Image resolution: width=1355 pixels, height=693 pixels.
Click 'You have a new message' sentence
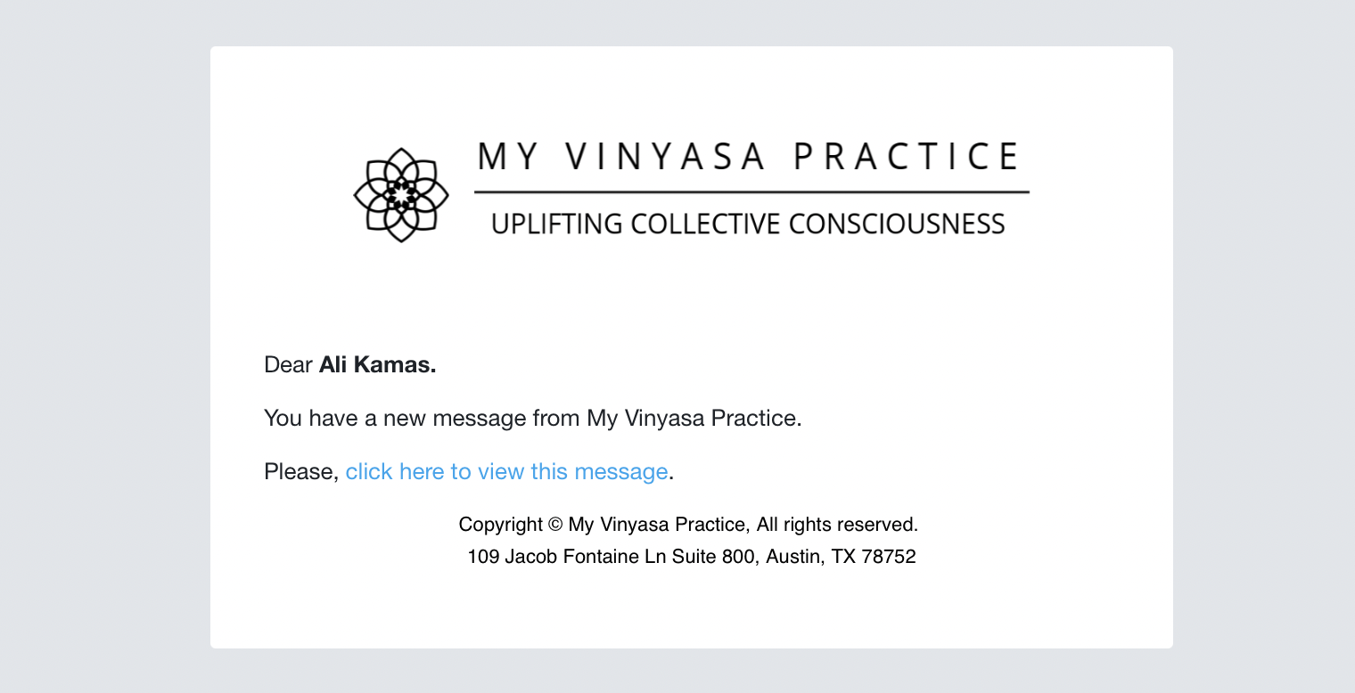click(533, 418)
